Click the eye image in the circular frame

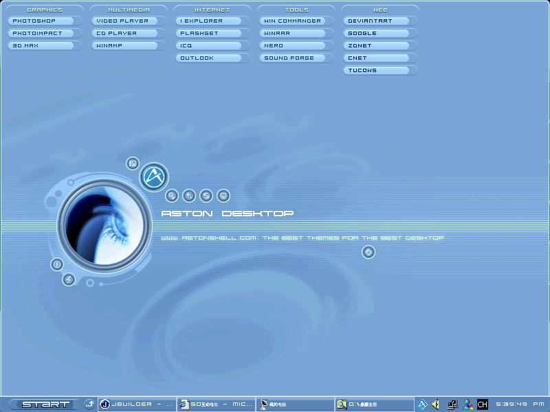[104, 220]
